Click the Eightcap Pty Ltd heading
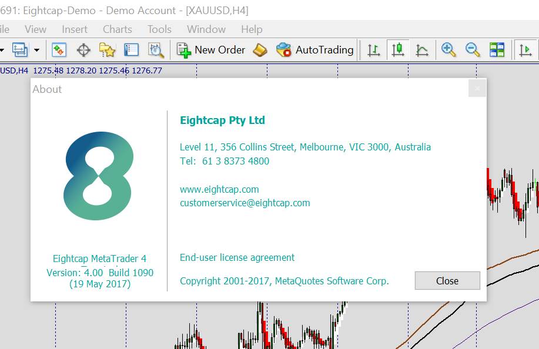Image resolution: width=539 pixels, height=349 pixels. [222, 120]
